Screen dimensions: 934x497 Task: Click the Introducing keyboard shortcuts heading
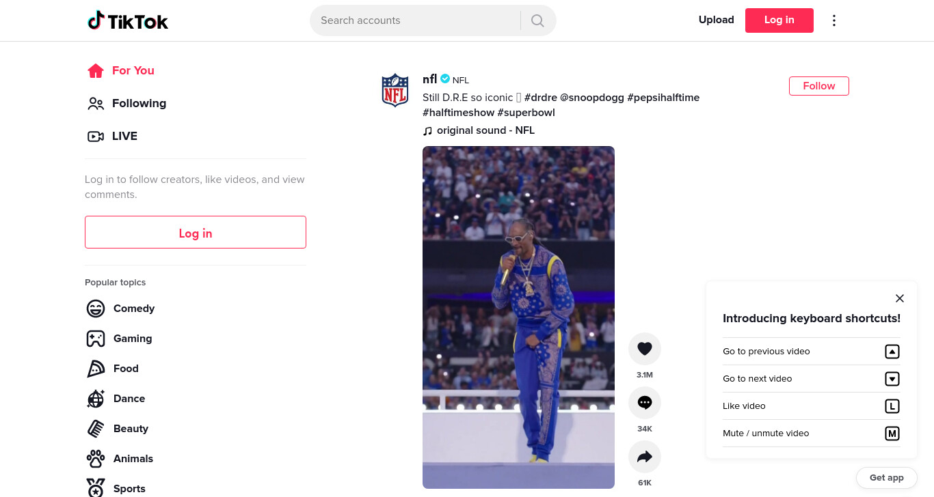(x=812, y=318)
